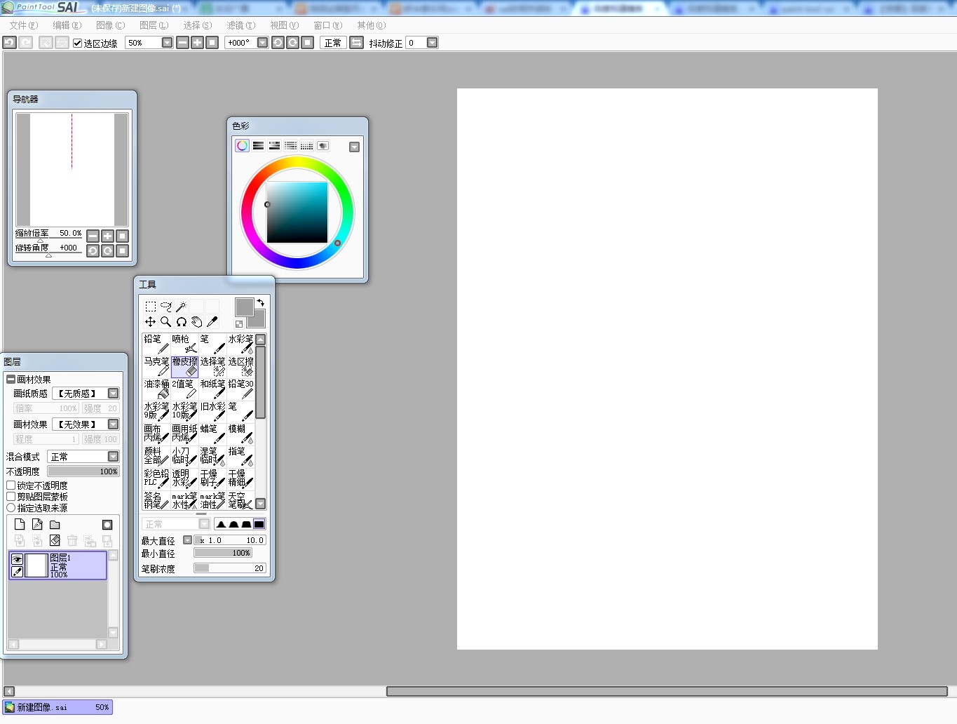Swap foreground and background colors

tap(260, 302)
